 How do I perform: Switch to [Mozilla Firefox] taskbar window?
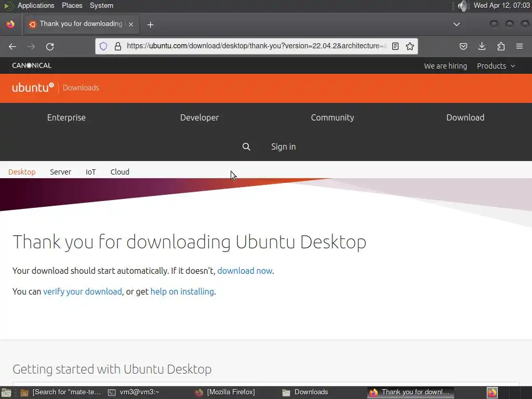225,392
